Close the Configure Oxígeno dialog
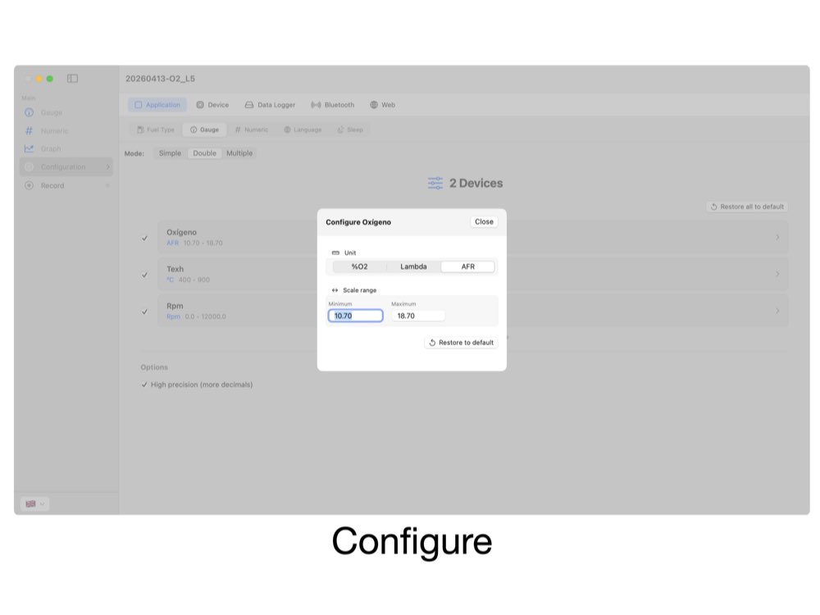Screen dimensions: 820x615 (x=484, y=221)
